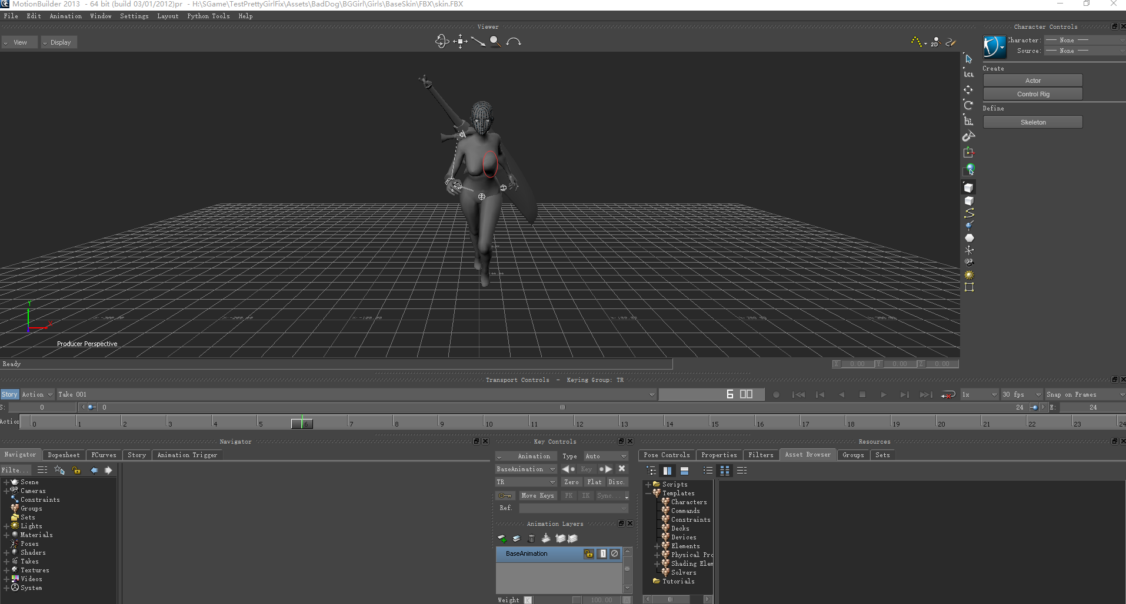Click the white cube models display icon
The image size is (1126, 604).
969,187
